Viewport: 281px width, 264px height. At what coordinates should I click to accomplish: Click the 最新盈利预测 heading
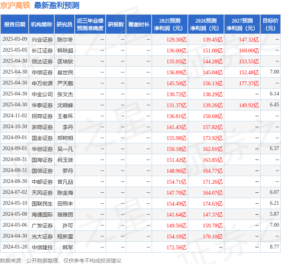57,5
